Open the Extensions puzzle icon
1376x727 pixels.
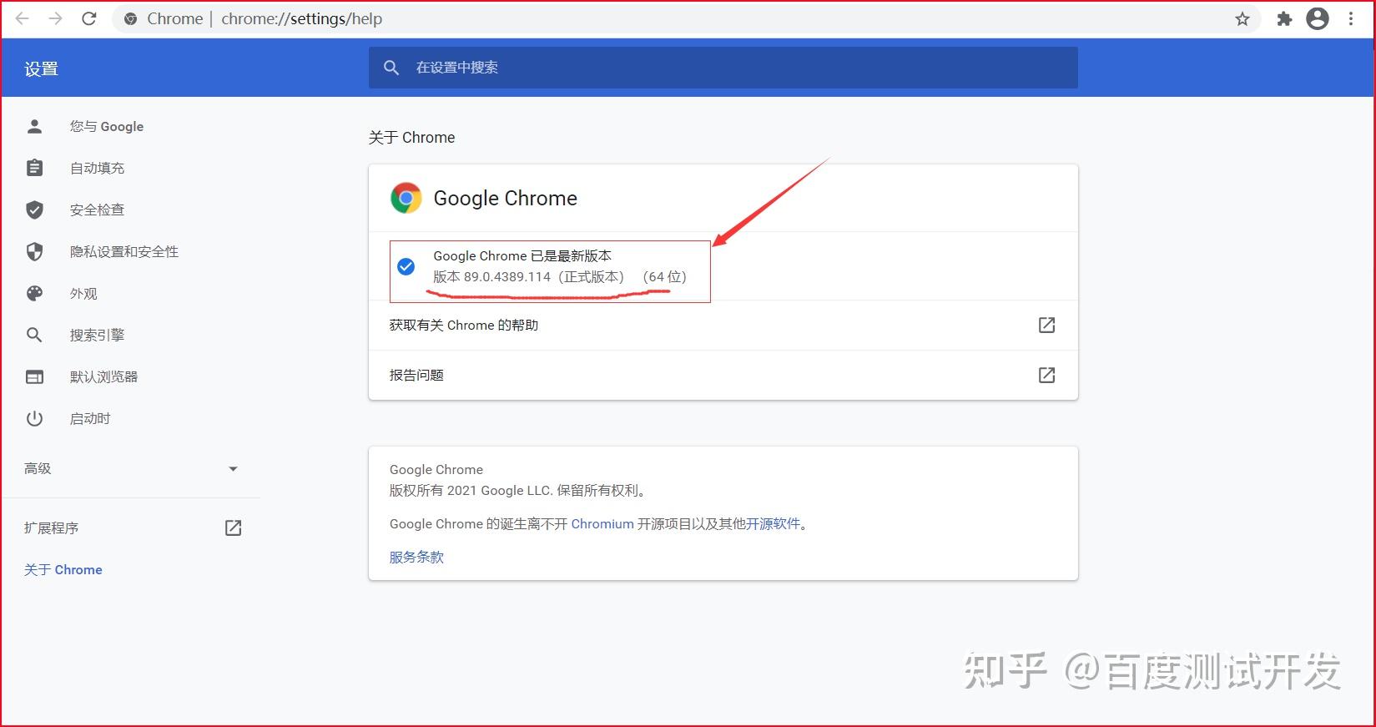[x=1284, y=18]
